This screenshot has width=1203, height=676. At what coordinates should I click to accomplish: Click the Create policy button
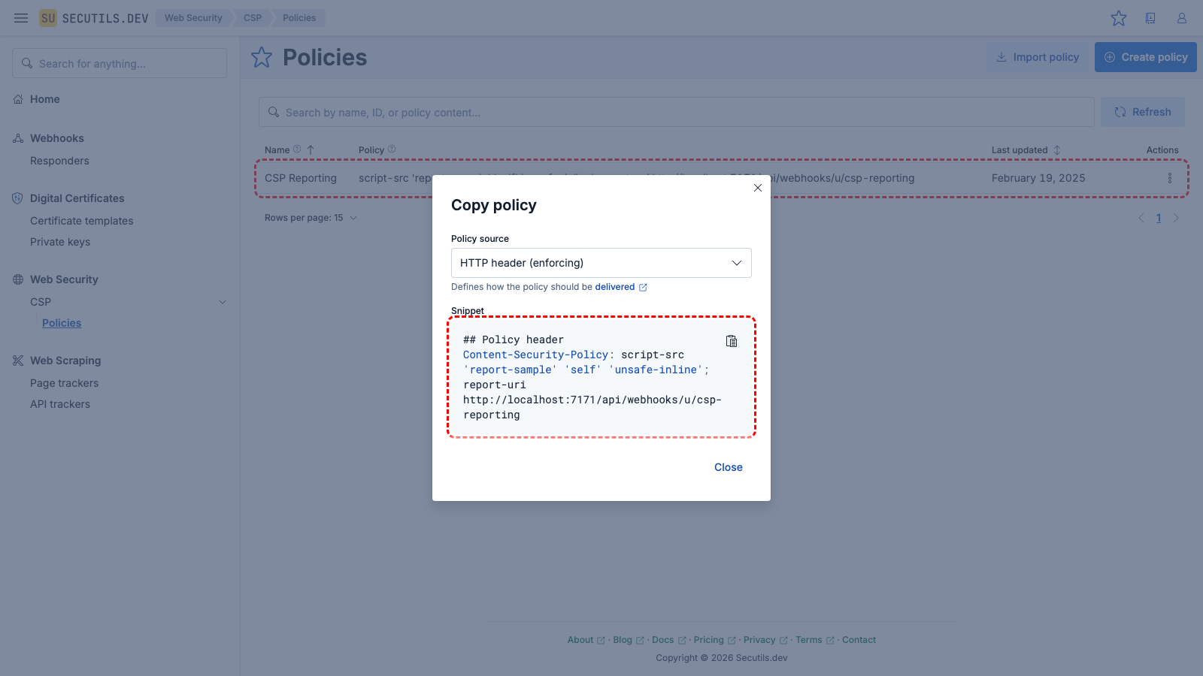click(x=1145, y=57)
